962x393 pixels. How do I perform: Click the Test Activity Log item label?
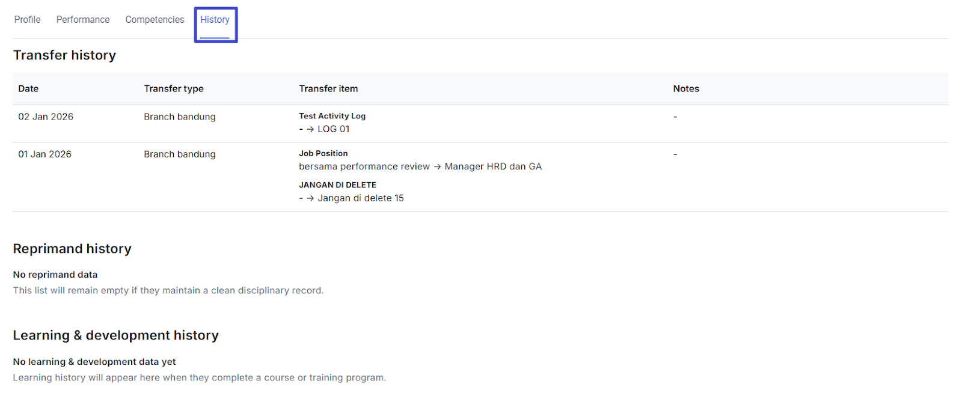(332, 116)
